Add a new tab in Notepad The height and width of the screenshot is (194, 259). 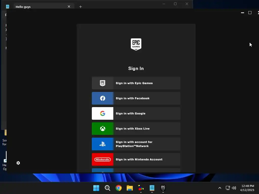[80, 7]
